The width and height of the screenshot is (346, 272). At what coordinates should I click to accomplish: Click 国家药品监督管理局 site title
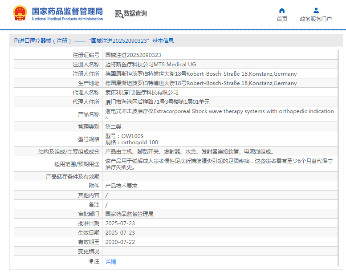[67, 11]
